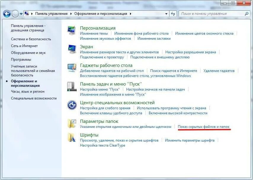Open Настройка для слабого зрения link
The image size is (253, 180).
(x=105, y=108)
